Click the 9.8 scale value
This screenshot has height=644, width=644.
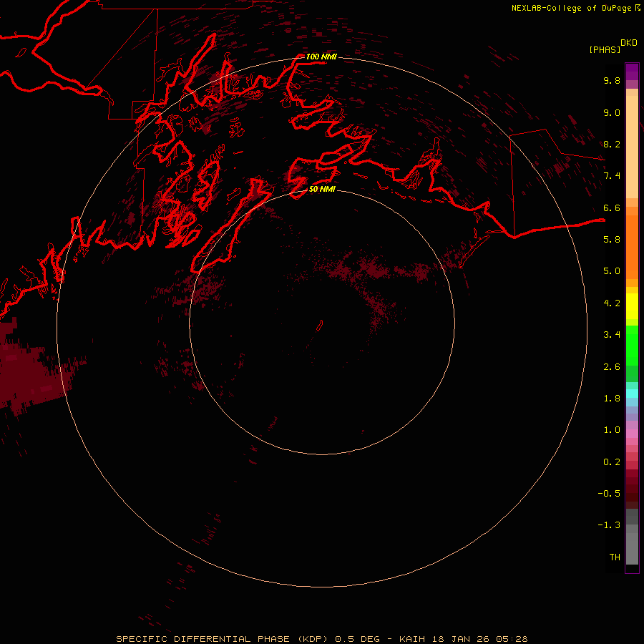tap(612, 80)
